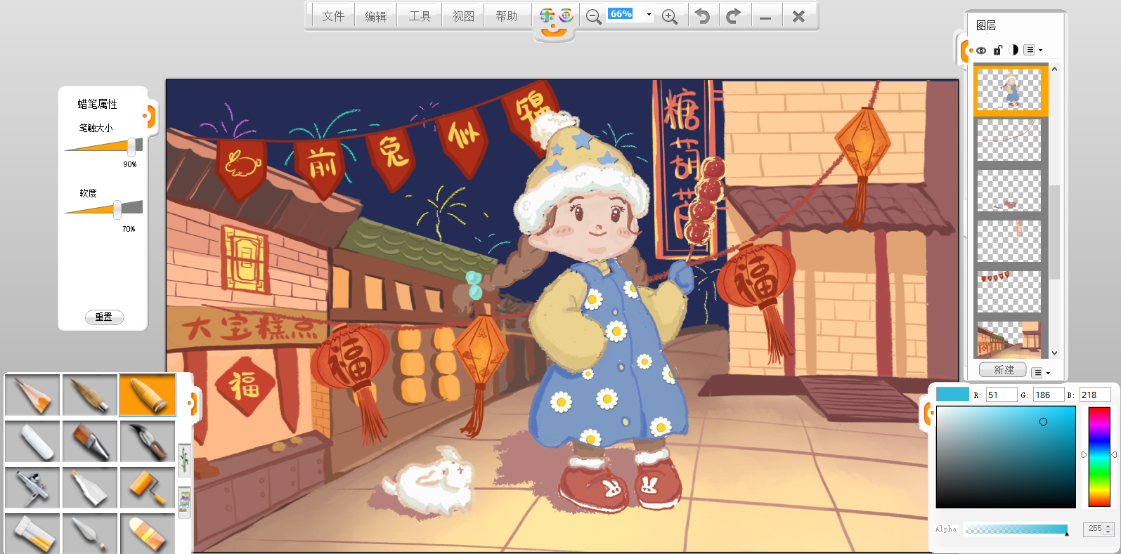This screenshot has width=1121, height=554.
Task: Zoom in with the magnifier plus icon
Action: 670,16
